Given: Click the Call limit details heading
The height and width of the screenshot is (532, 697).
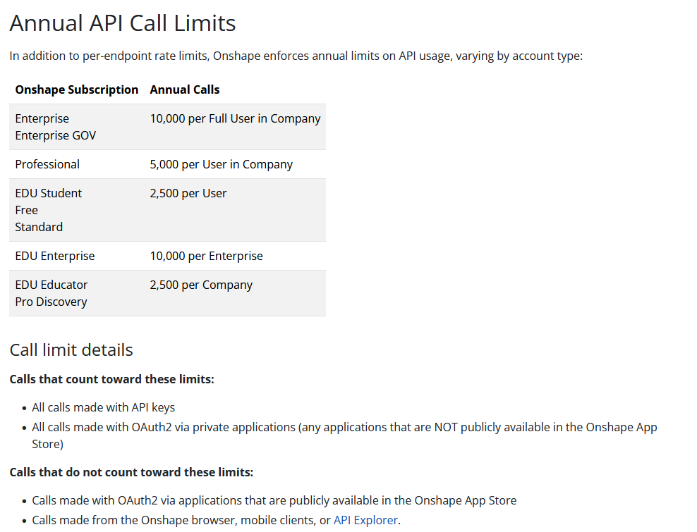Looking at the screenshot, I should pos(71,350).
